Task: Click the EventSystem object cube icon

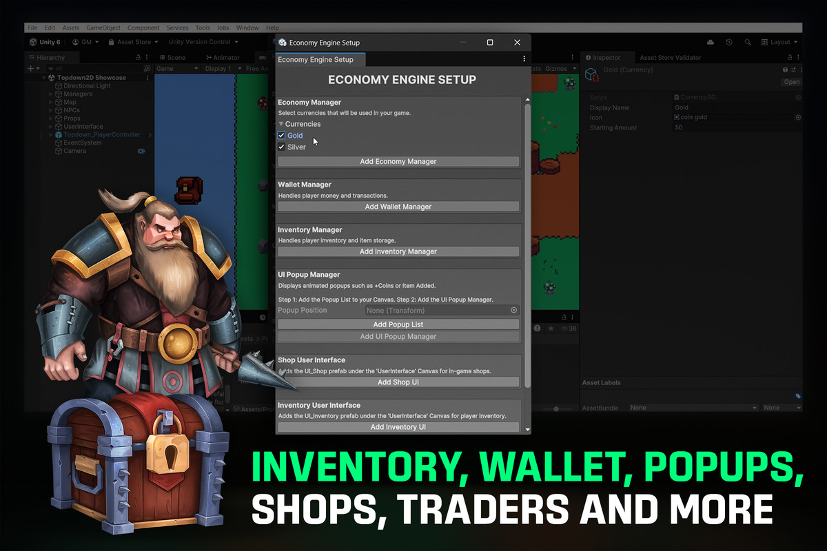Action: click(59, 143)
